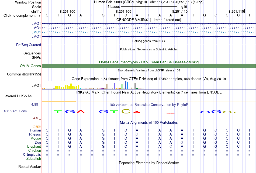Select the X_tropicalis species label
The width and height of the screenshot is (256, 173).
(x=32, y=155)
